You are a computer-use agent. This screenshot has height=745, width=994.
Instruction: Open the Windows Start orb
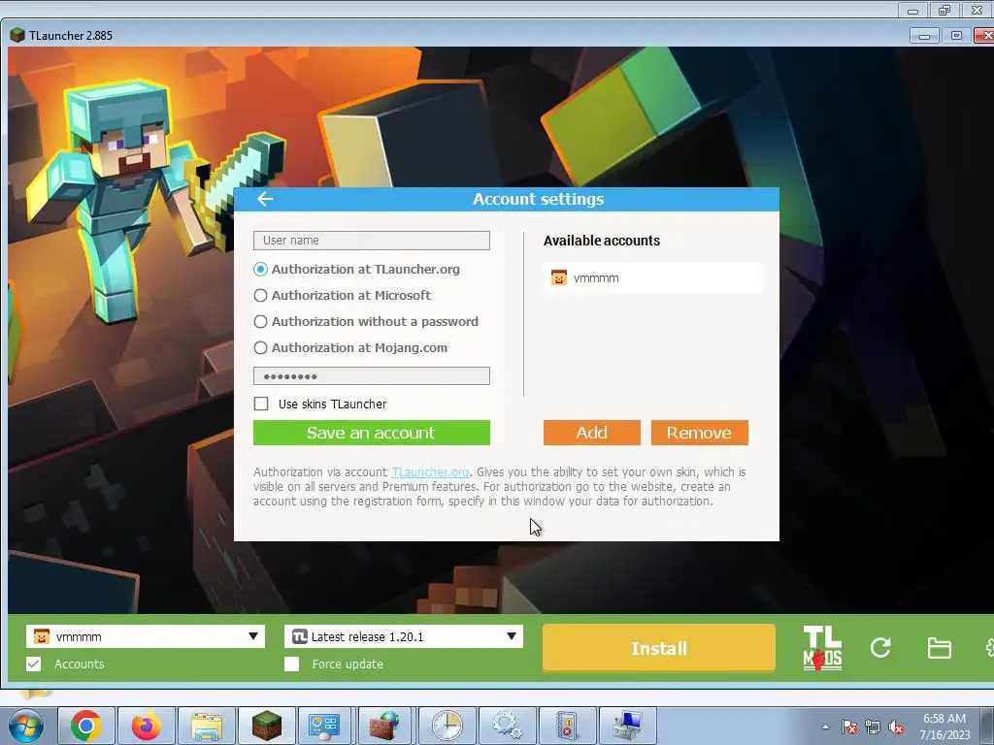pyautogui.click(x=26, y=726)
